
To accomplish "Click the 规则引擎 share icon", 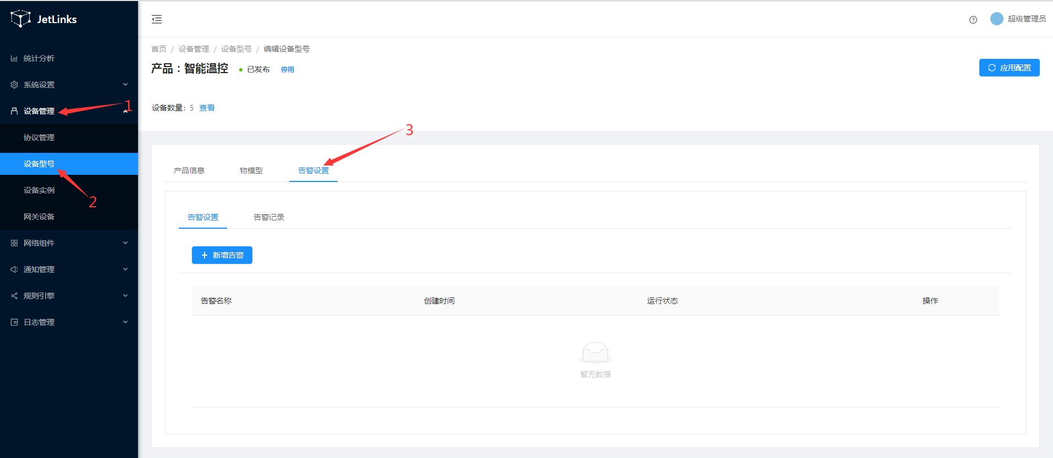I will [x=14, y=296].
